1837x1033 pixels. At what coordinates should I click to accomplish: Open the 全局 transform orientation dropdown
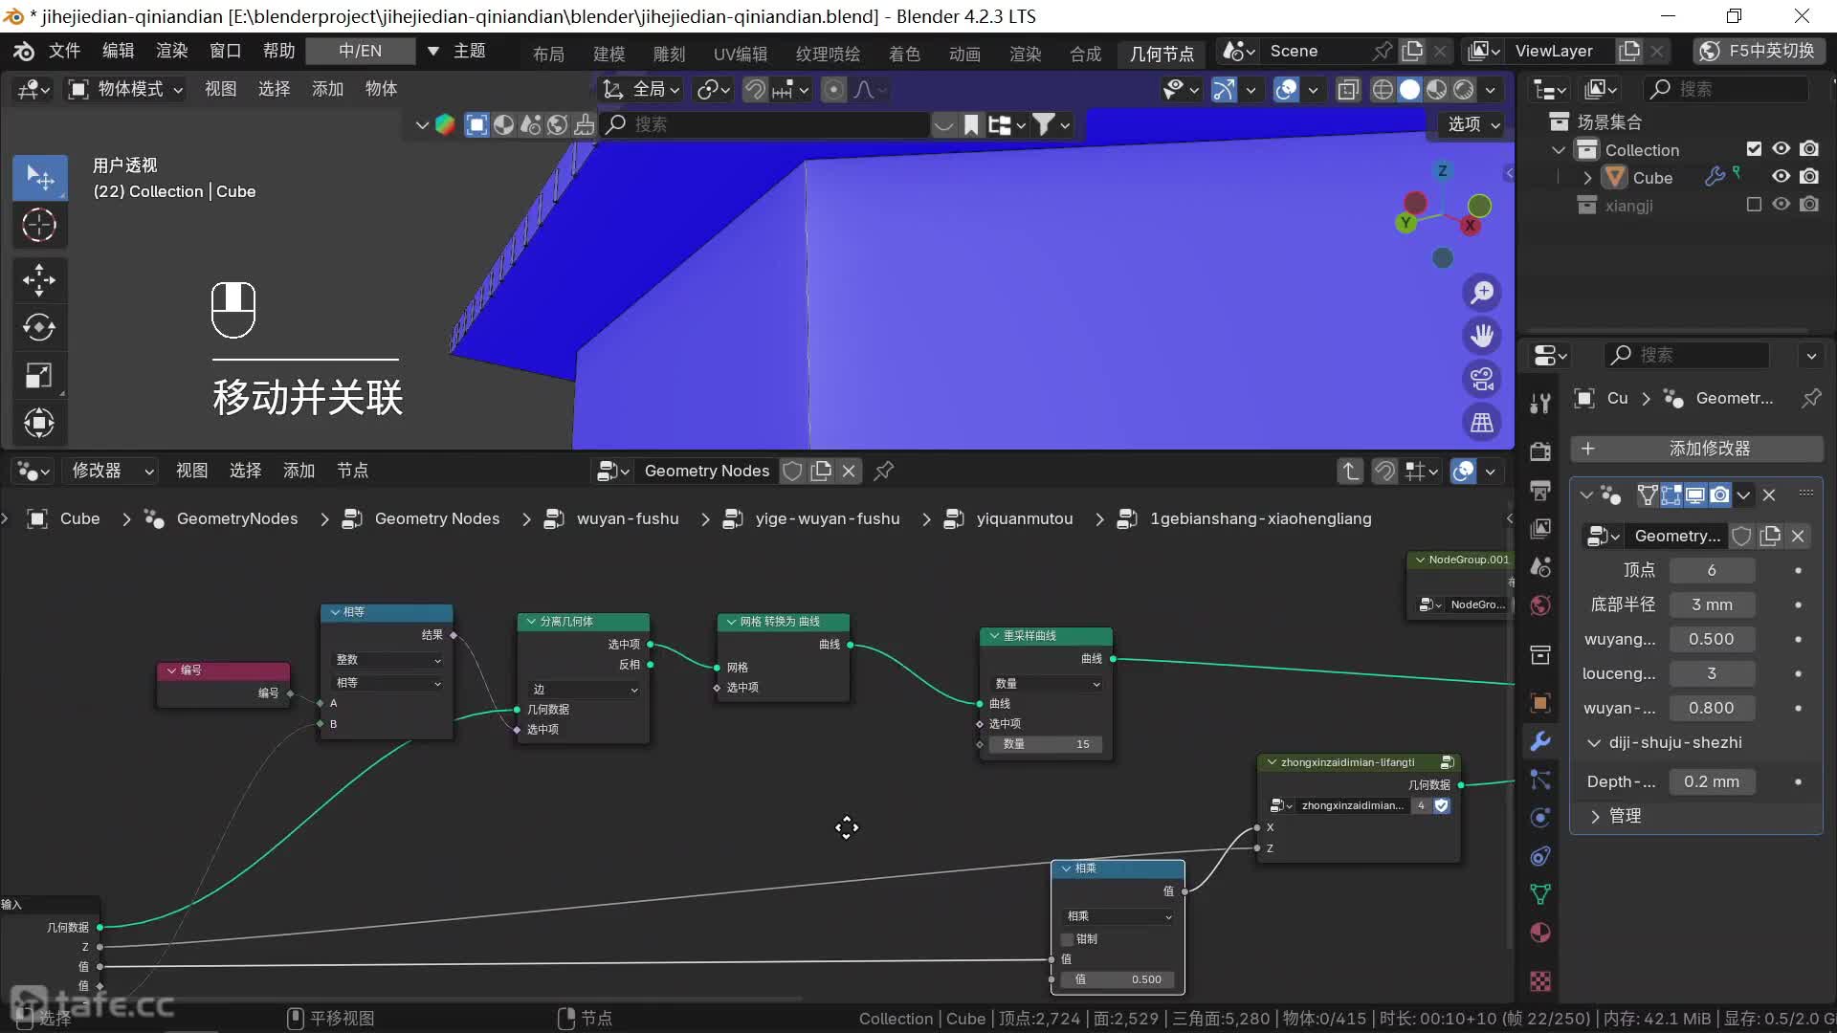click(641, 90)
